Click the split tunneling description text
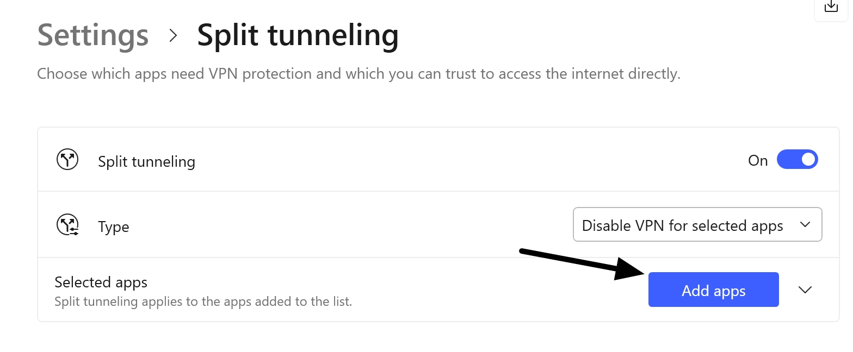This screenshot has width=853, height=352. click(203, 301)
